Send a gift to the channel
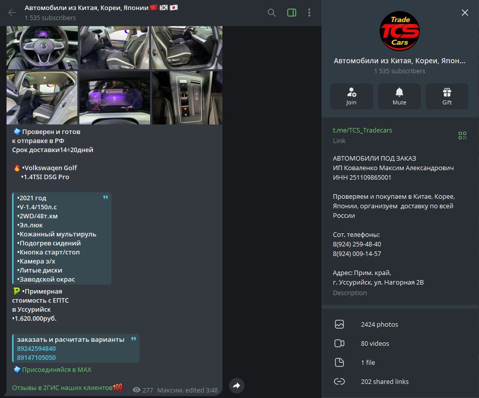The image size is (479, 398). pyautogui.click(x=447, y=96)
